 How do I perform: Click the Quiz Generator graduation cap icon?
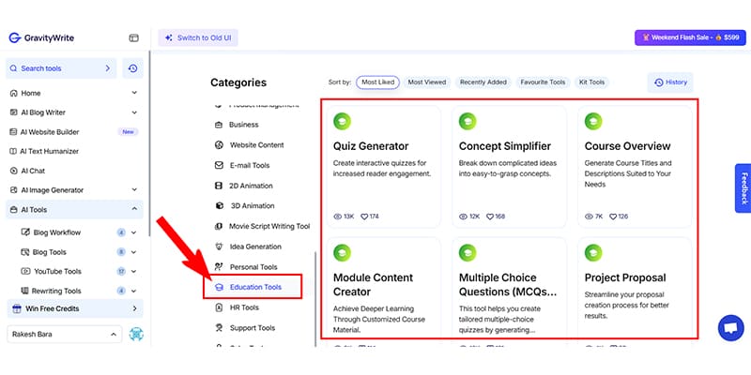click(x=342, y=121)
